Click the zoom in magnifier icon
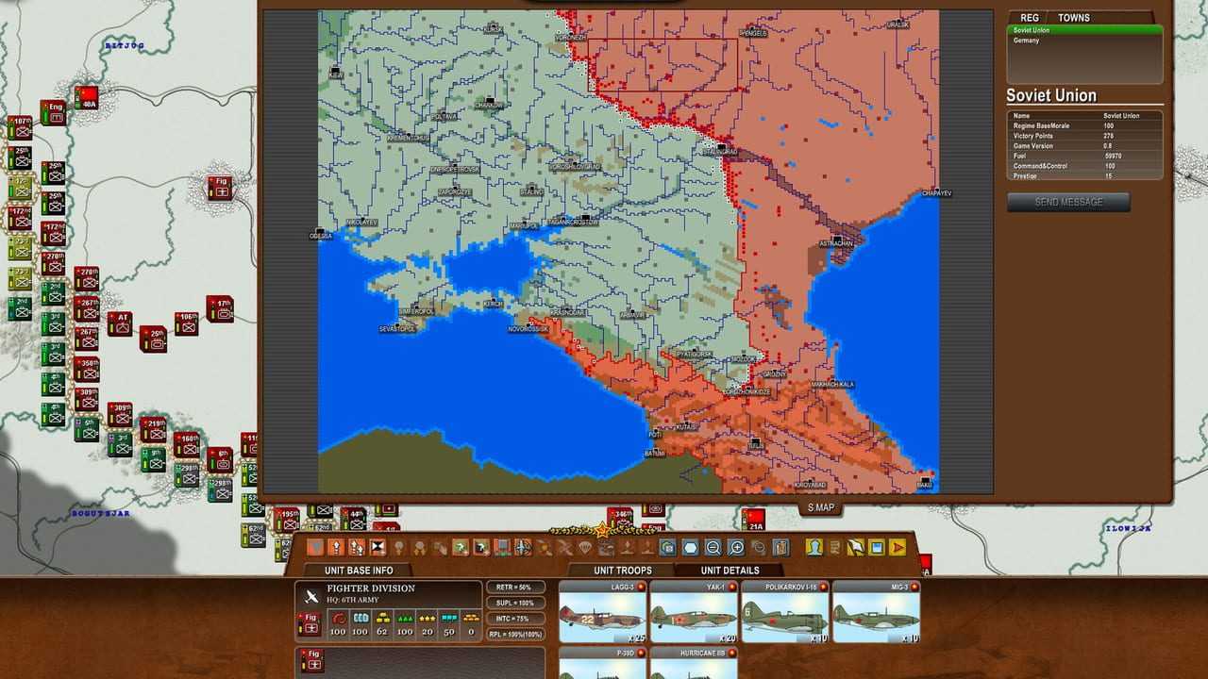Image resolution: width=1208 pixels, height=679 pixels. tap(736, 547)
